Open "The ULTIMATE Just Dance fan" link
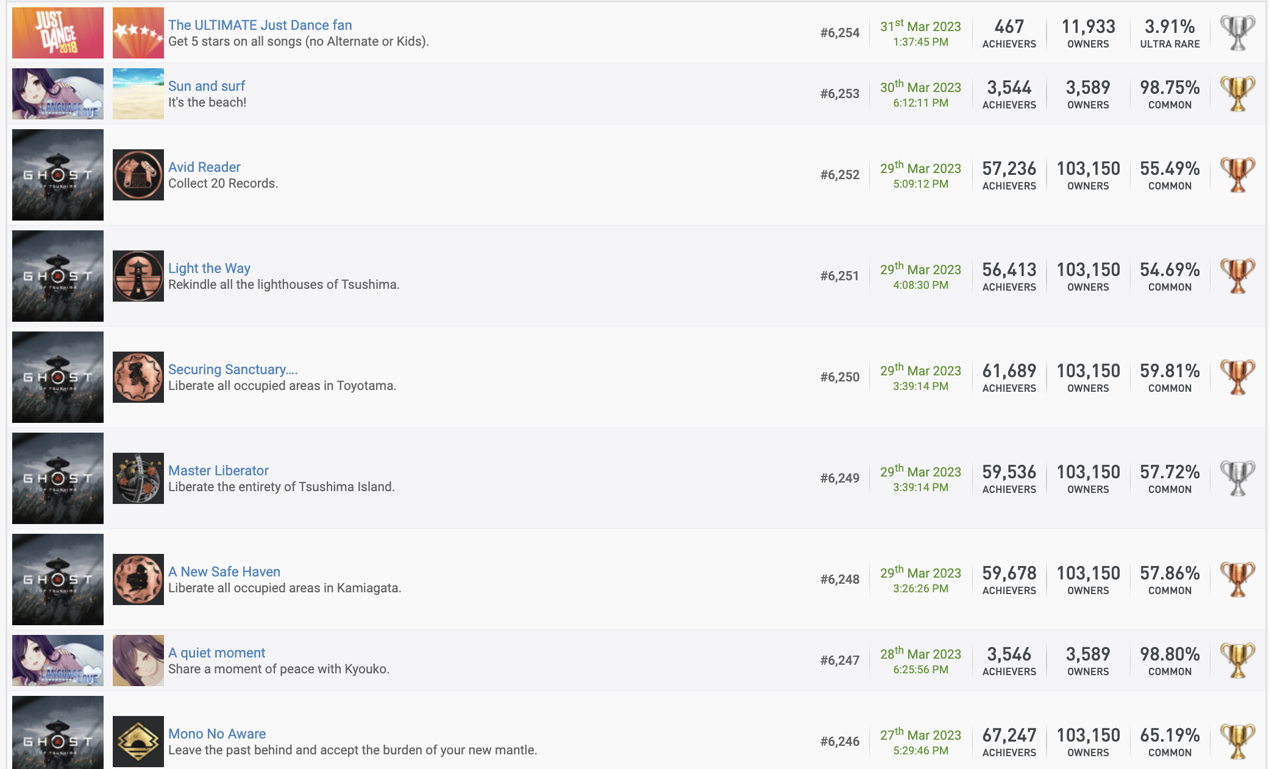 (260, 25)
